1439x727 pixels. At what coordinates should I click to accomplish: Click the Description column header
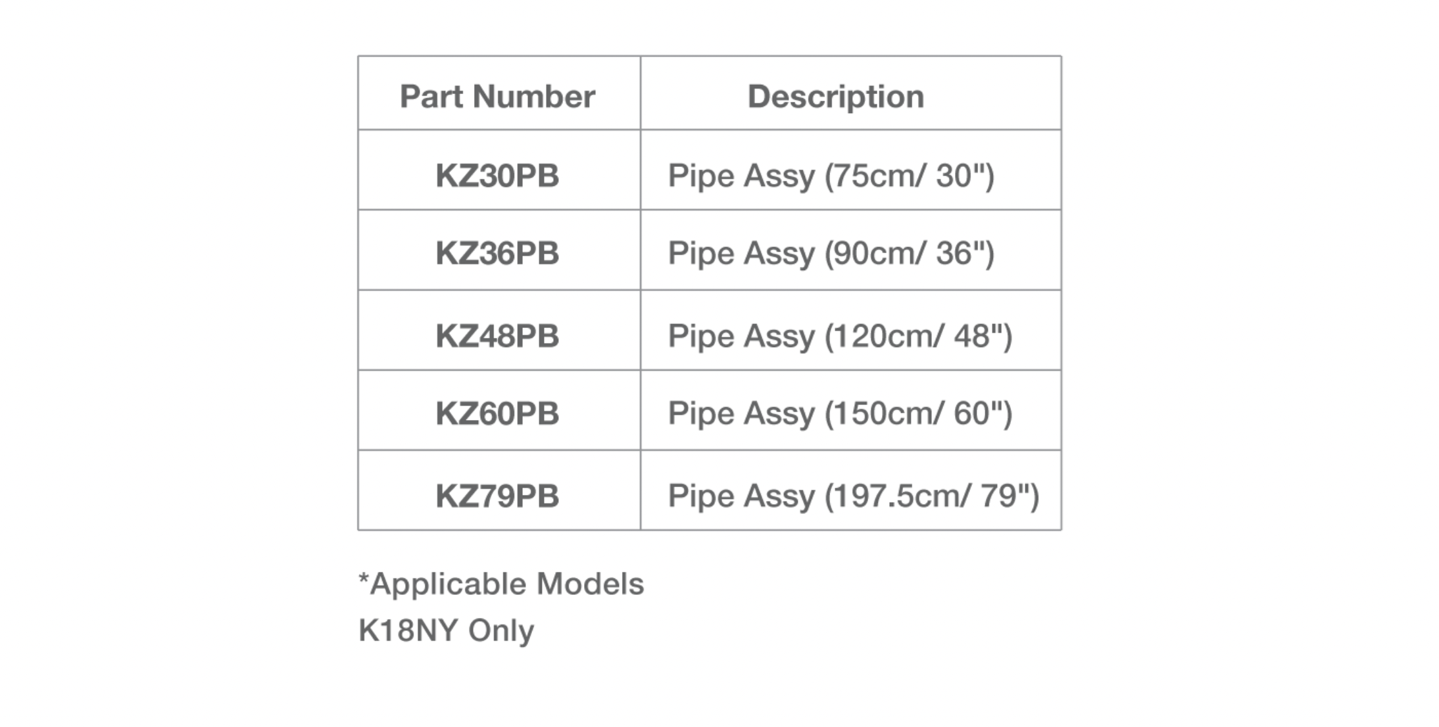[836, 97]
